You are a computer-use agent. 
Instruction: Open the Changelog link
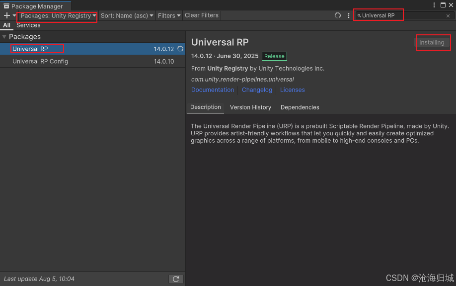pos(257,90)
